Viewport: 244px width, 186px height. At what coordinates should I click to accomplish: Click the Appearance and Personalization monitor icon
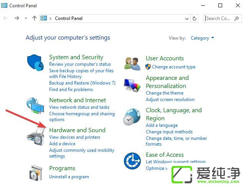pyautogui.click(x=132, y=85)
